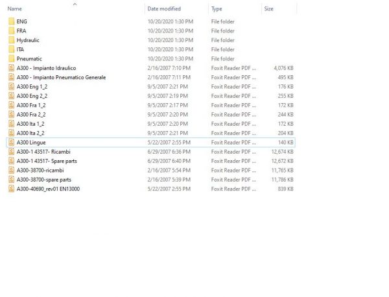Click the 140 KB size value
This screenshot has height=297, width=389.
[285, 143]
